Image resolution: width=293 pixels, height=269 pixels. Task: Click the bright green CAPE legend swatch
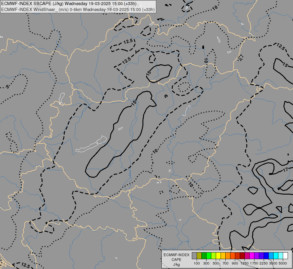pyautogui.click(x=209, y=256)
